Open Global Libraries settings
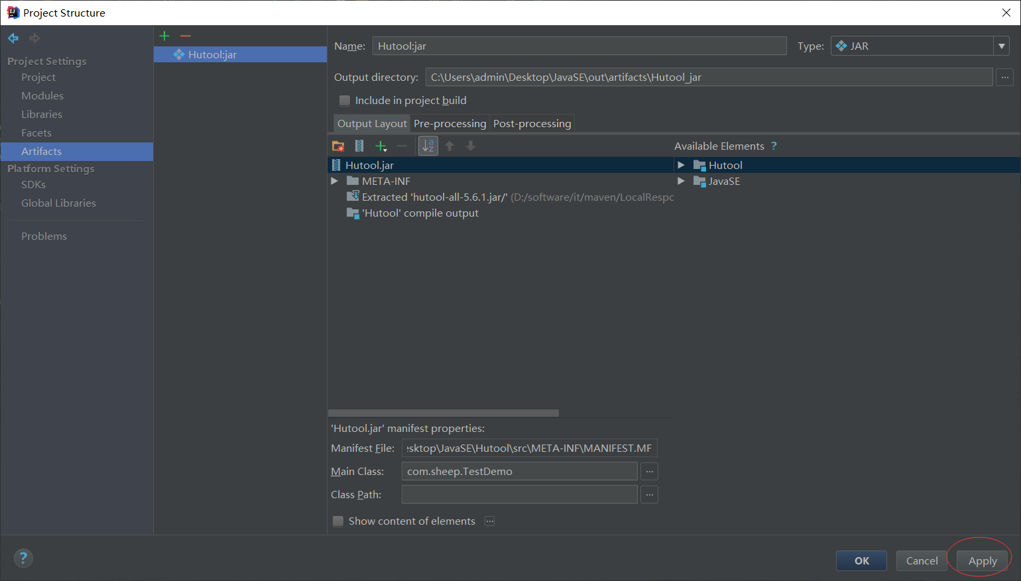Image resolution: width=1021 pixels, height=581 pixels. click(x=58, y=203)
